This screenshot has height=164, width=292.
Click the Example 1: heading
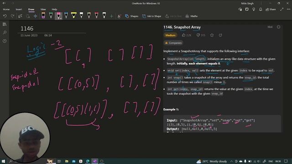click(x=171, y=109)
